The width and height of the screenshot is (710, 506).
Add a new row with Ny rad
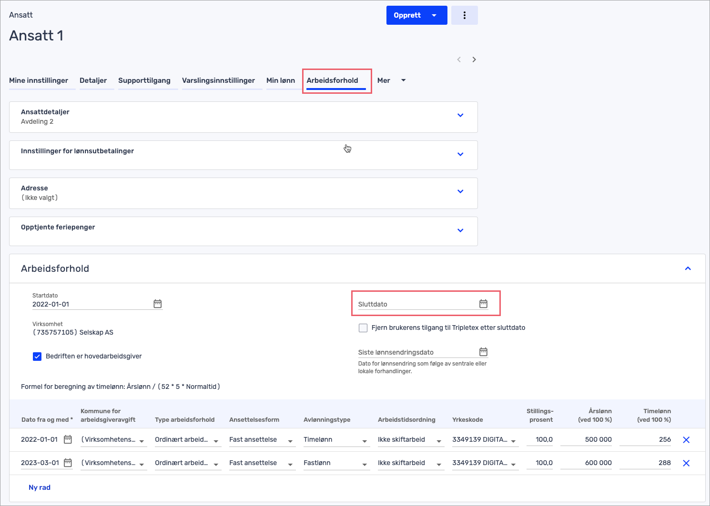pyautogui.click(x=40, y=487)
